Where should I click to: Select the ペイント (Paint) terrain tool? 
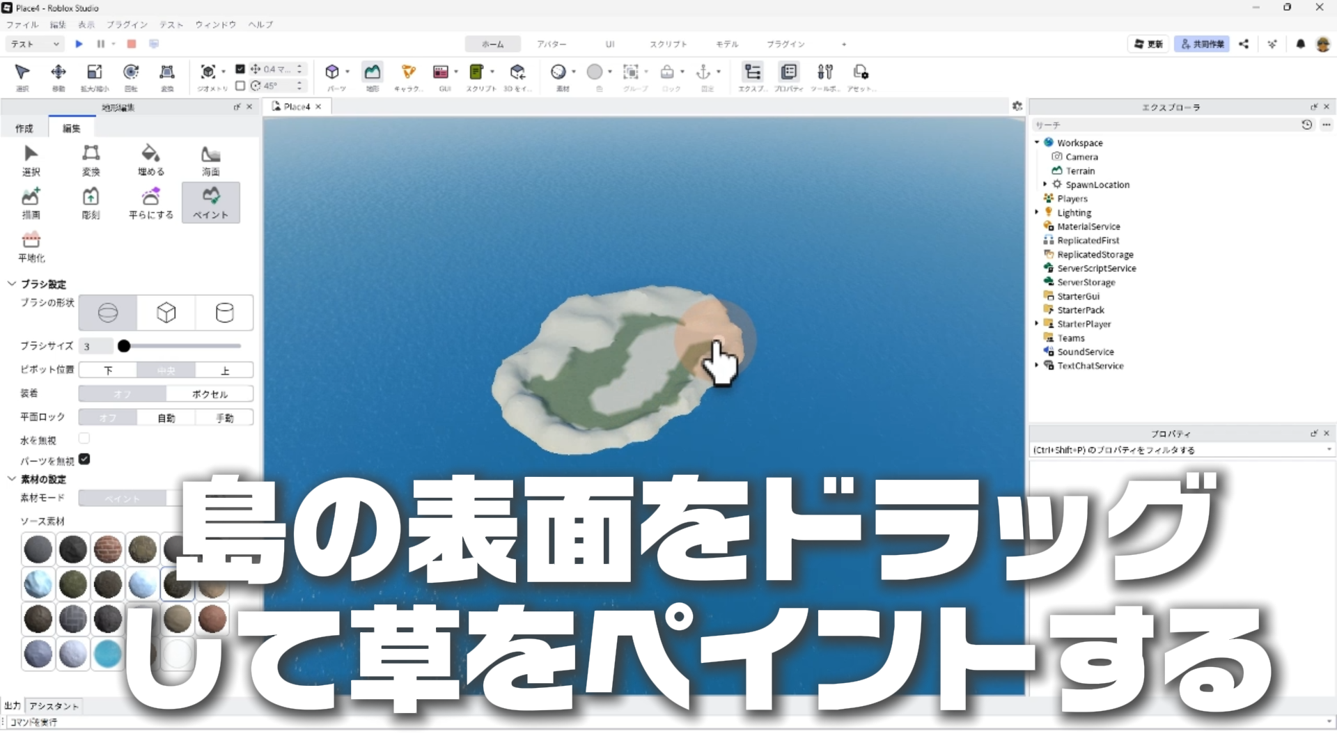[x=210, y=202]
